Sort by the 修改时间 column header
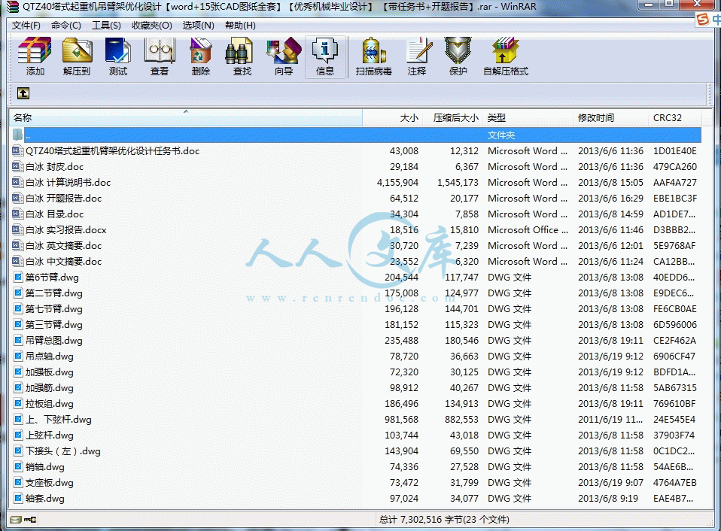Screen dimensions: 721x531 coord(610,117)
